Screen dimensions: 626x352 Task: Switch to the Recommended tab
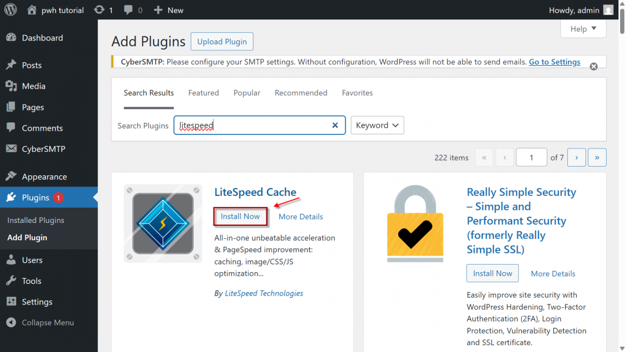click(301, 93)
